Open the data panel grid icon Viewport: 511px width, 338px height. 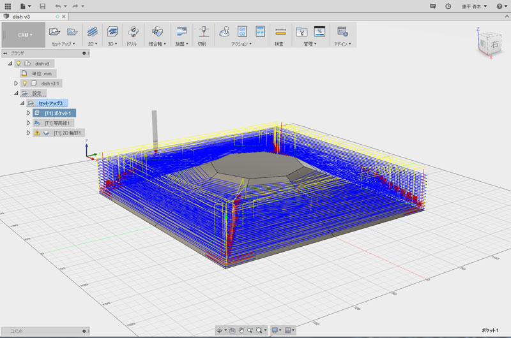click(x=8, y=6)
